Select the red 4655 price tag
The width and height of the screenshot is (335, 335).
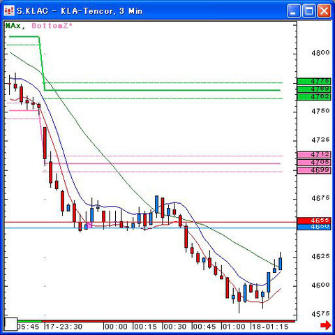pyautogui.click(x=314, y=221)
